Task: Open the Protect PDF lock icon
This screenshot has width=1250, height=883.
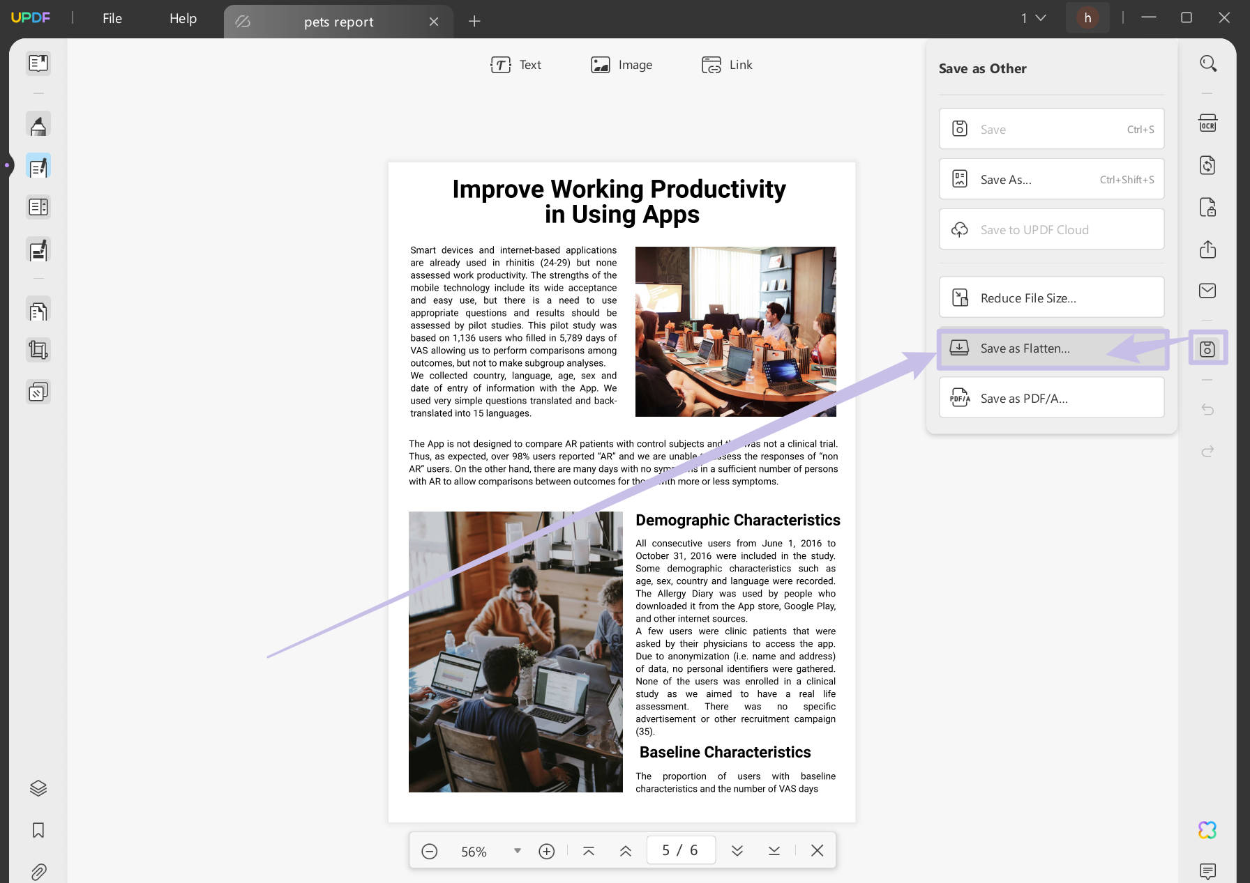Action: point(1208,207)
